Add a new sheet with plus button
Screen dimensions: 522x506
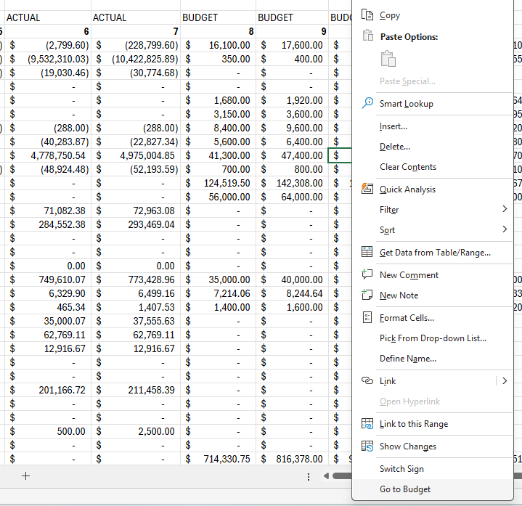(26, 476)
